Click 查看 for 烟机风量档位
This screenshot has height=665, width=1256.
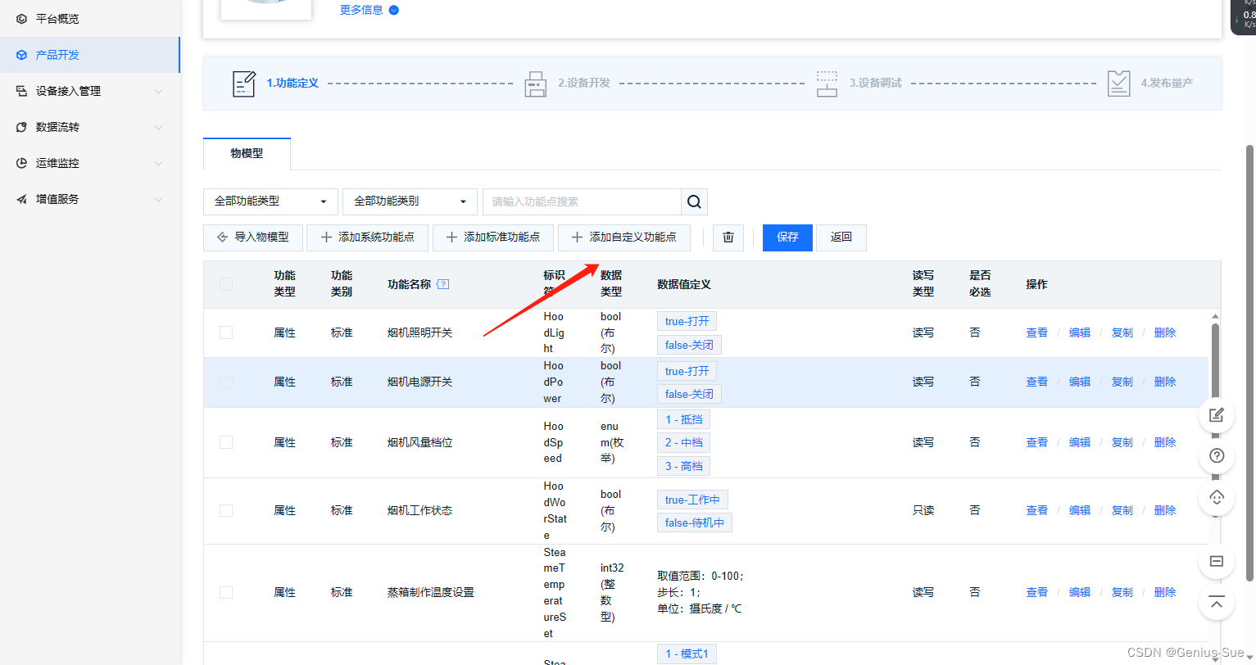(x=1036, y=442)
